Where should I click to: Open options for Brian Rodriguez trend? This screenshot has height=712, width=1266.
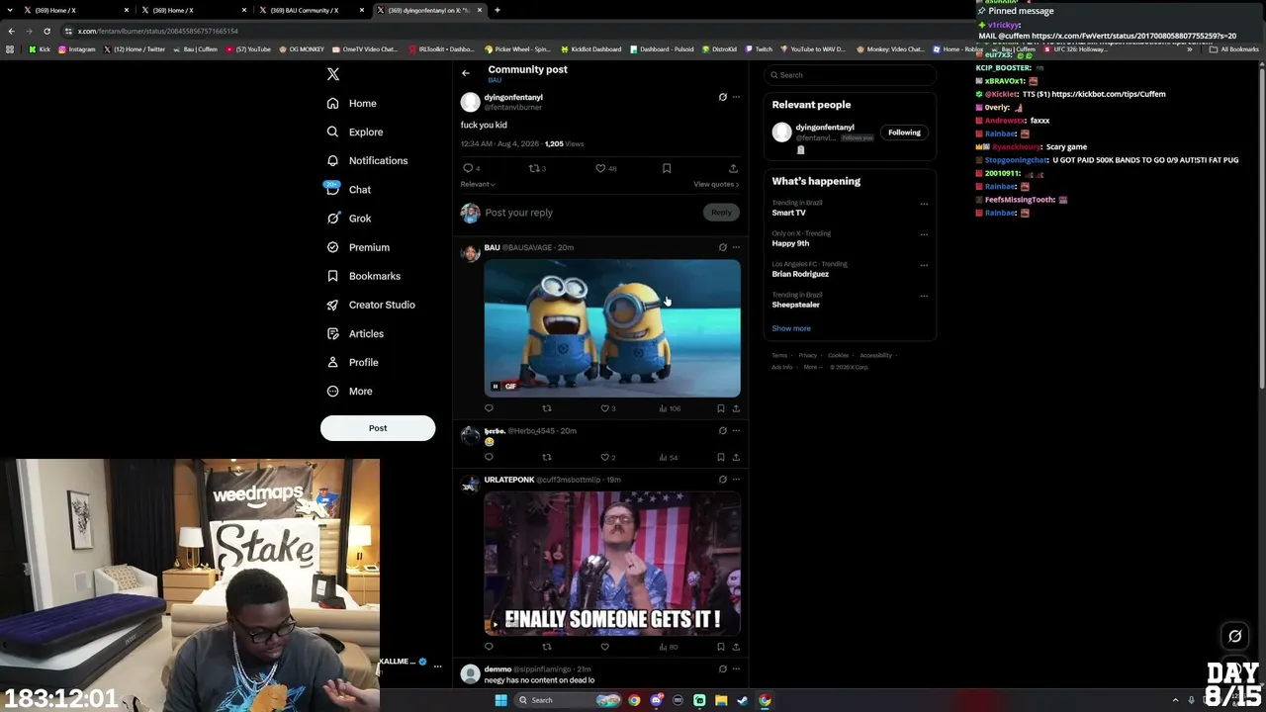(924, 265)
